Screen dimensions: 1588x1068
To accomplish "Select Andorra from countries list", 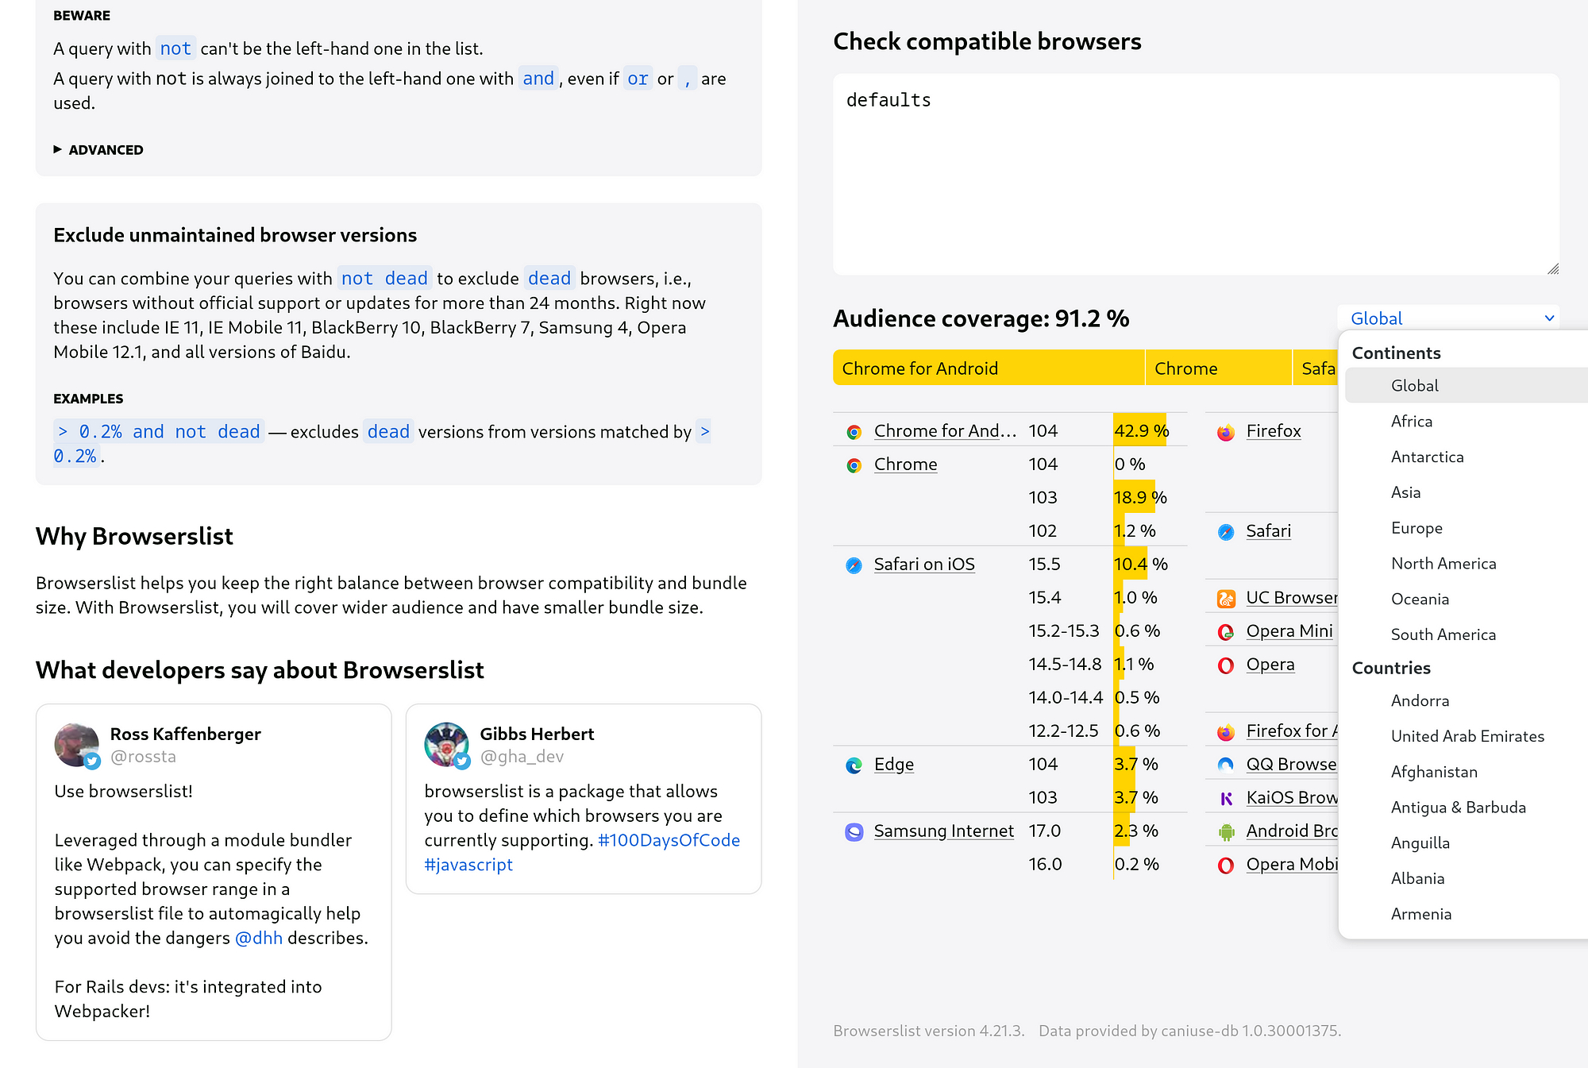I will (1466, 700).
